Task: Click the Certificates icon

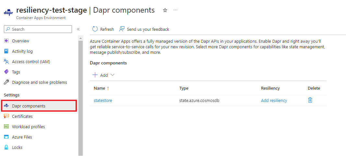Action: pyautogui.click(x=6, y=116)
